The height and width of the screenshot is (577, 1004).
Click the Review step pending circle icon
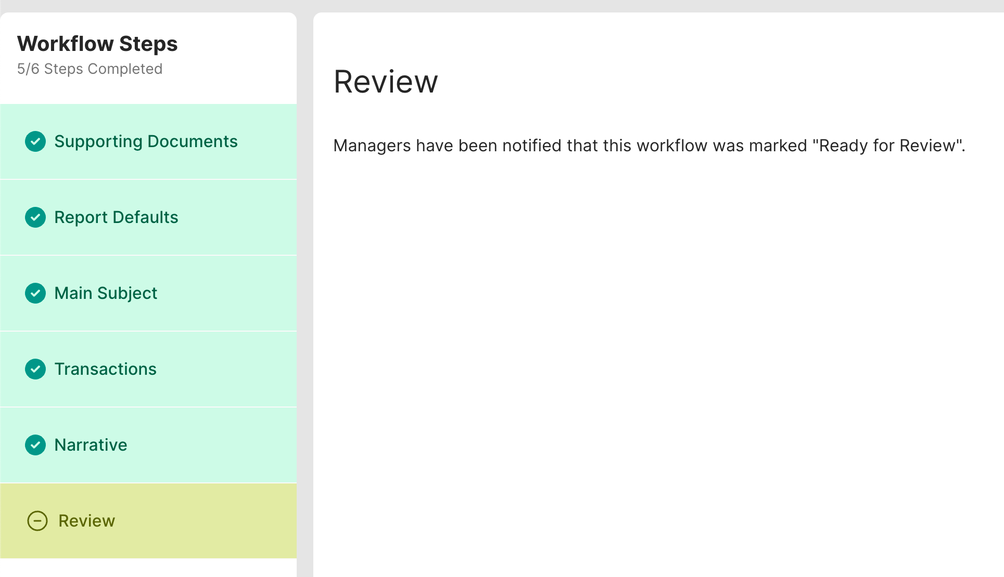click(37, 521)
